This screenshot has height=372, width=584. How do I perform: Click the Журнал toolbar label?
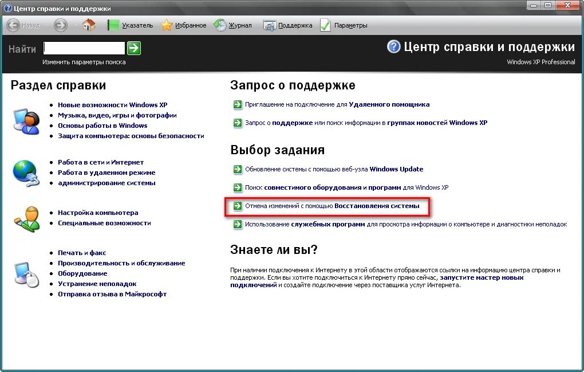pos(240,25)
